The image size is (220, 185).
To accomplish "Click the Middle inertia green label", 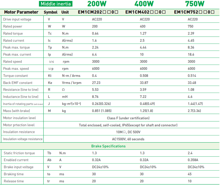I will [x=56, y=4].
